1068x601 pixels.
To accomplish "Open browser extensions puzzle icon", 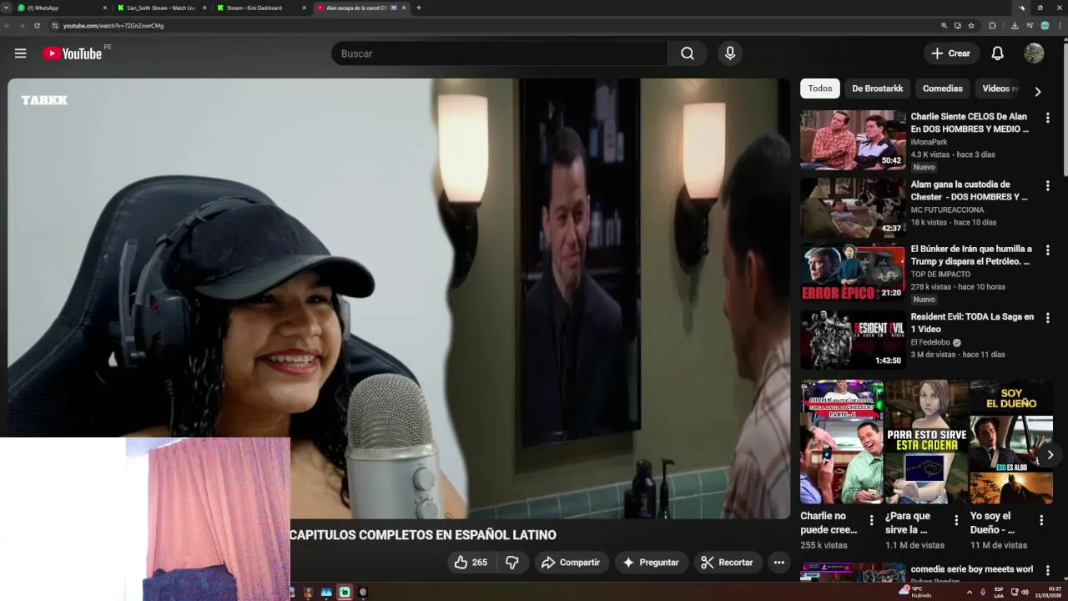I will point(992,26).
